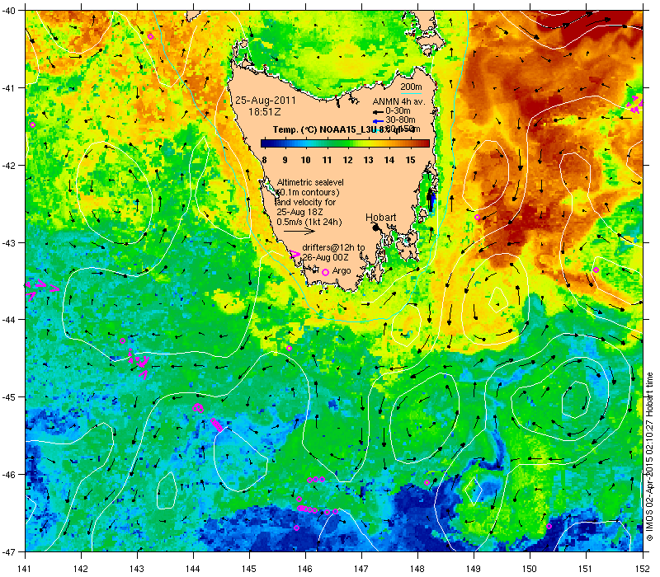Screen dimensions: 660x577
Task: Click the '30-80m' depth label
Action: tap(400, 120)
